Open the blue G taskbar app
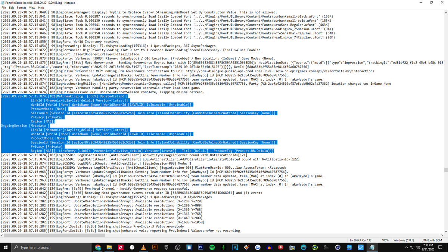 pos(258,247)
